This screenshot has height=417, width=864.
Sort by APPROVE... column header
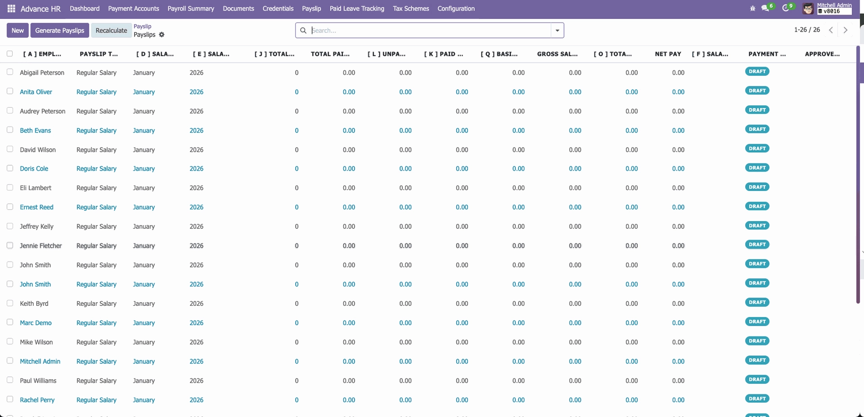[x=822, y=54]
